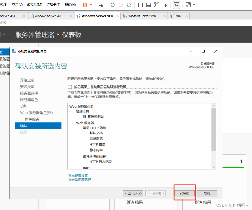Open the power options dropdown arrow beside pause

pos(91,5)
